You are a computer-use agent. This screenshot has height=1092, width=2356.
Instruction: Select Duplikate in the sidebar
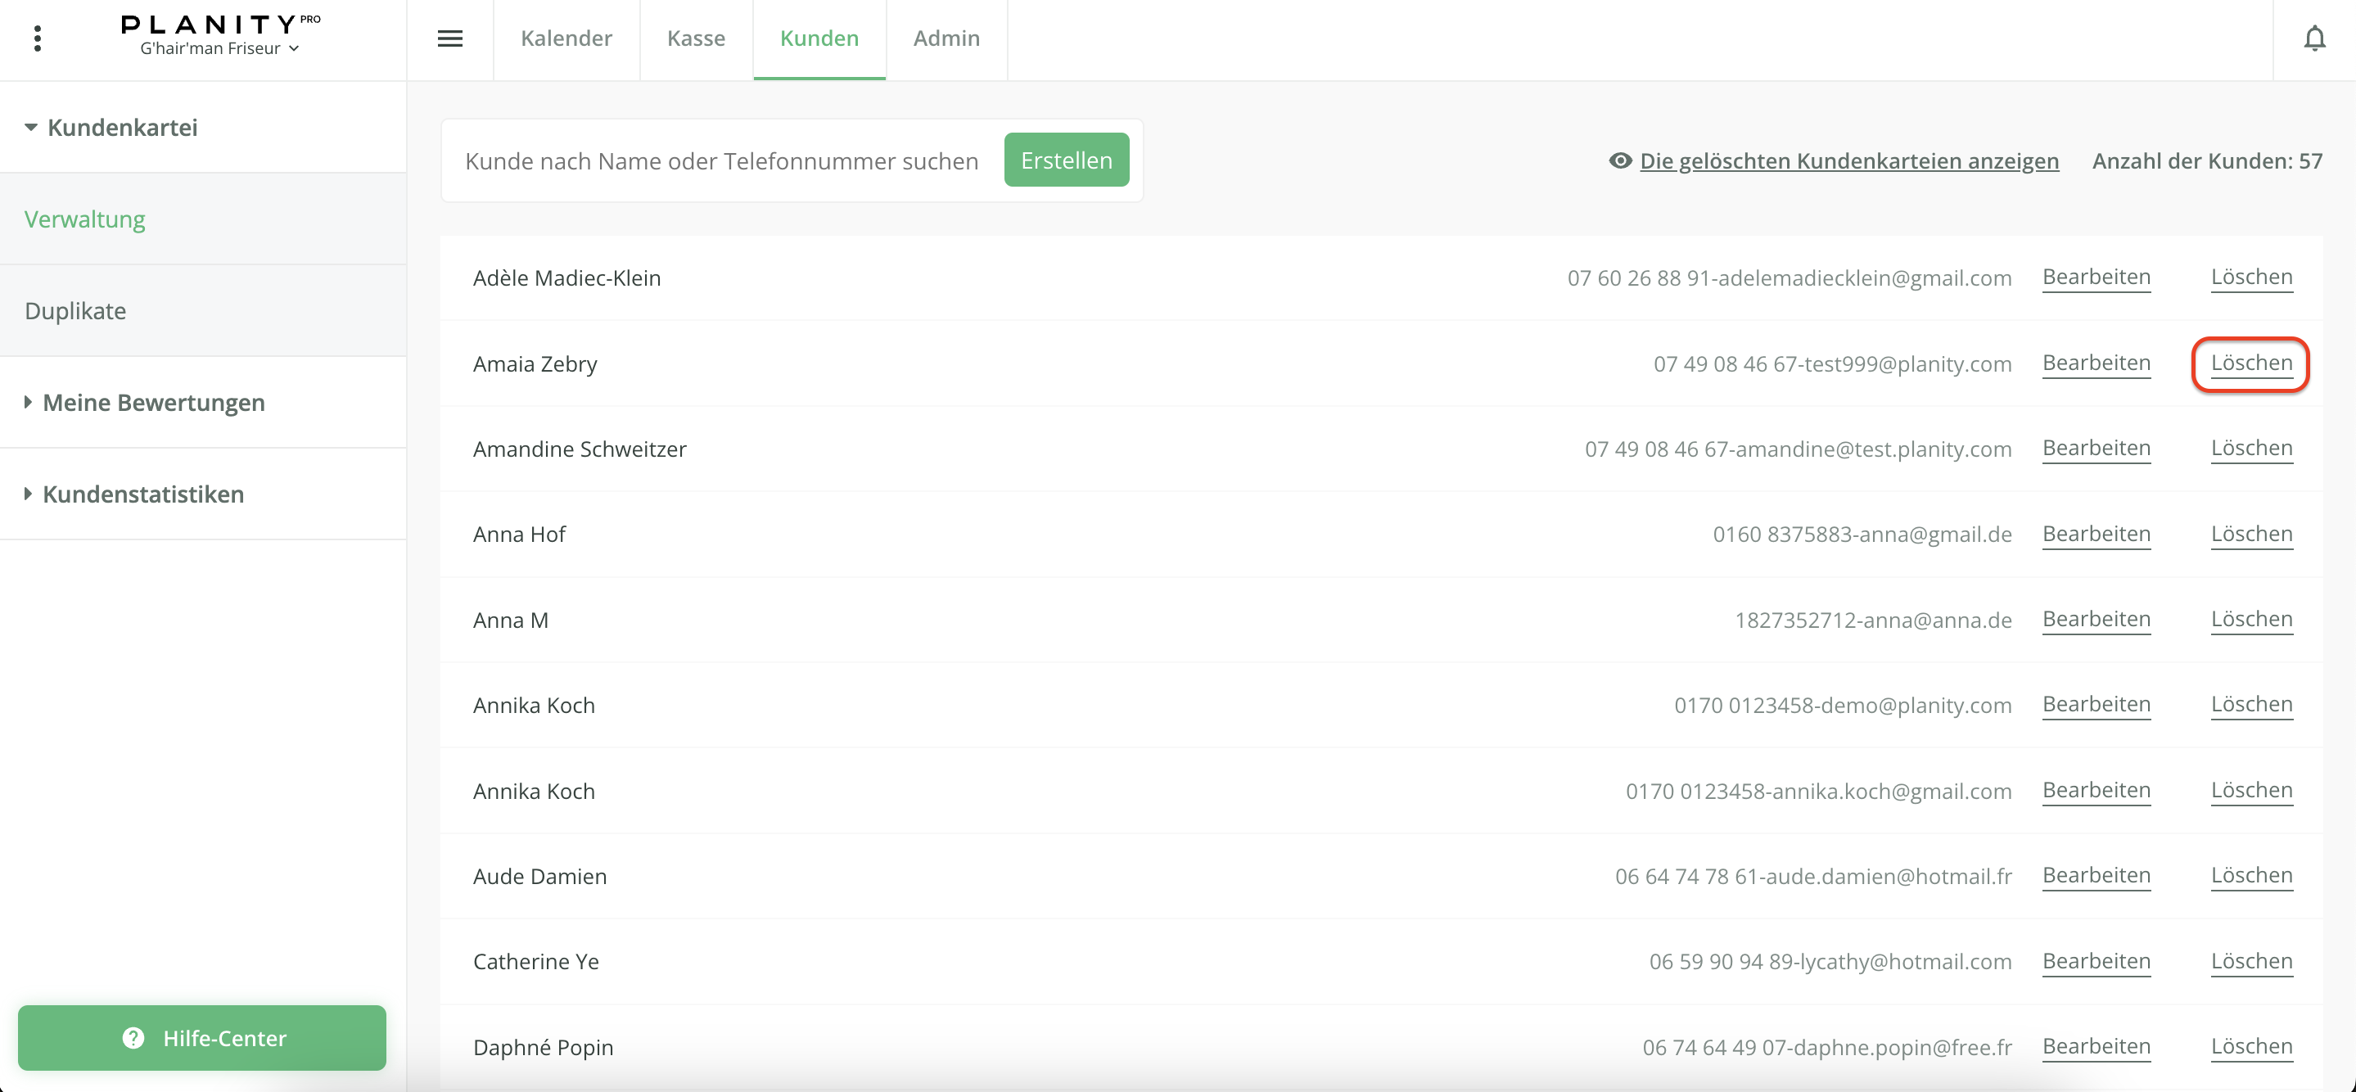(75, 311)
